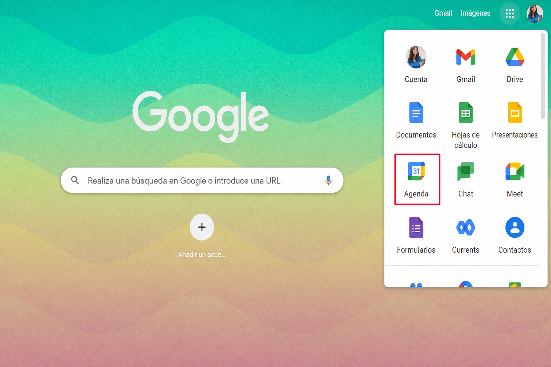Click the Google logo
Viewport: 551px width, 367px height.
[x=201, y=116]
